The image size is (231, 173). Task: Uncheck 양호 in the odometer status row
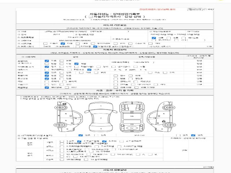tap(47, 61)
